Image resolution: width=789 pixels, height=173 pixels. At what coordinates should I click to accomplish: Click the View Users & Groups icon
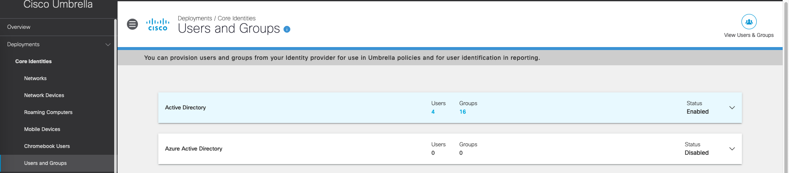coord(749,22)
